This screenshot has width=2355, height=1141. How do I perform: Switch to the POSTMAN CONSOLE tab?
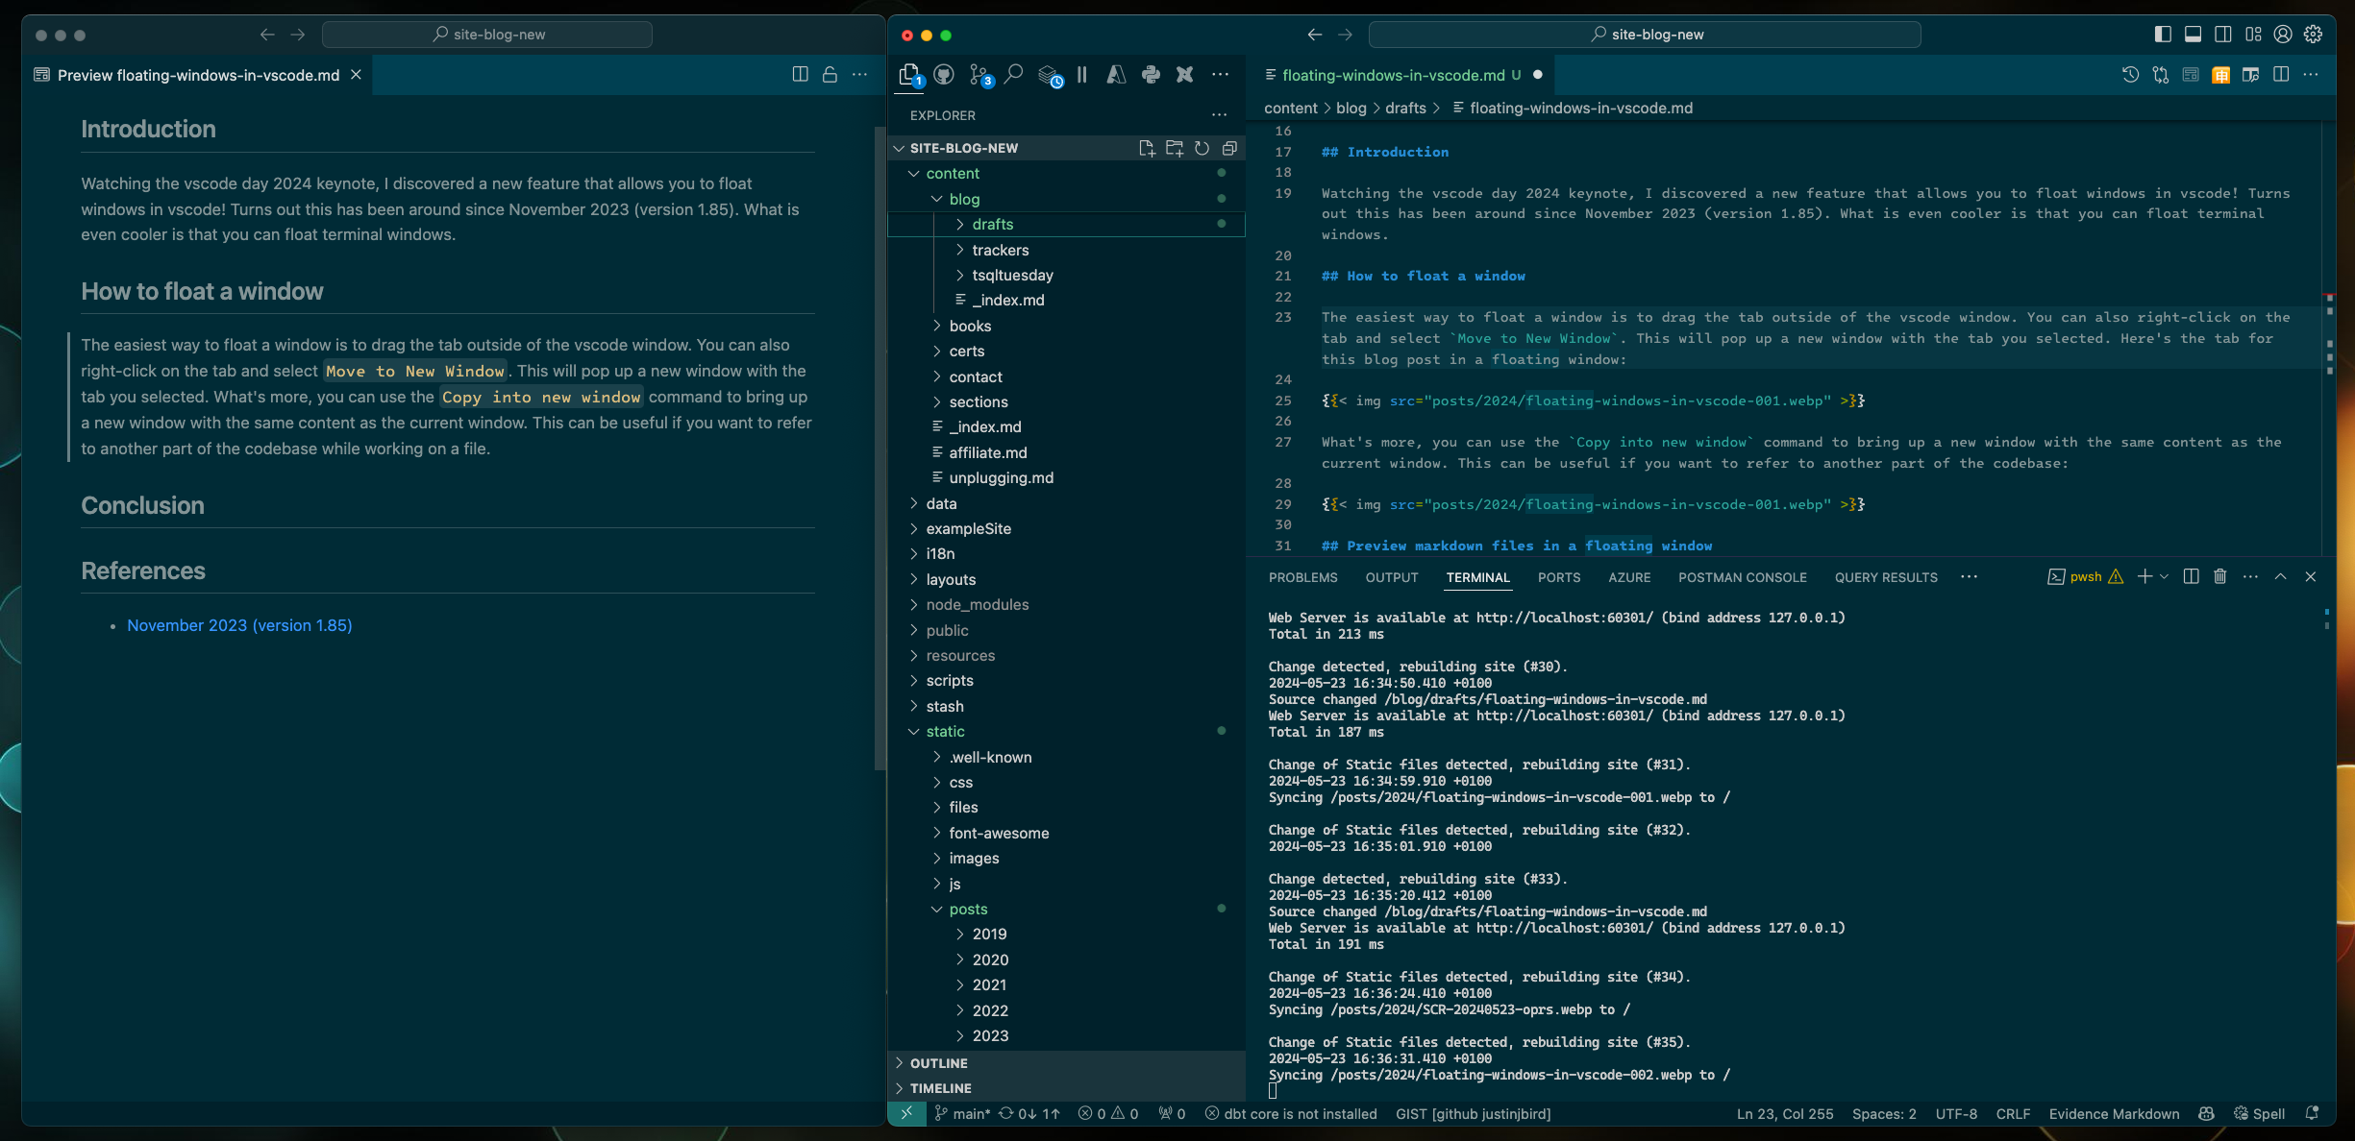coord(1742,577)
